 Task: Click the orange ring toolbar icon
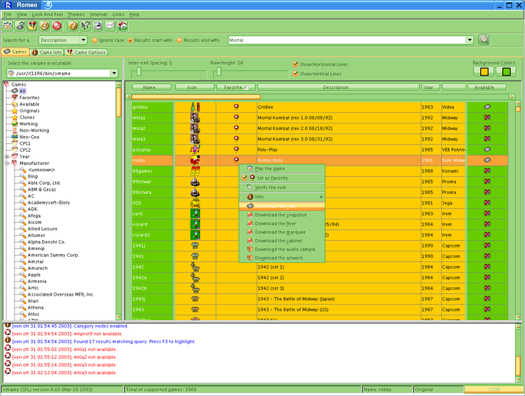pyautogui.click(x=44, y=26)
